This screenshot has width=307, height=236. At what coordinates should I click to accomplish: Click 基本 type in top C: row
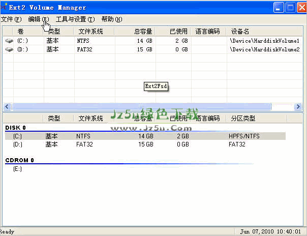pos(52,41)
